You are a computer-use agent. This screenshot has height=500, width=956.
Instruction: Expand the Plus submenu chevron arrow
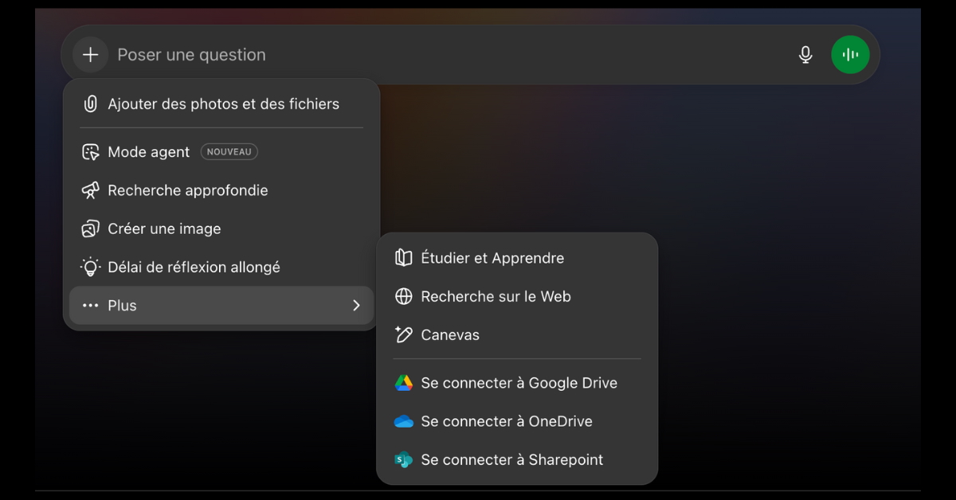coord(356,306)
